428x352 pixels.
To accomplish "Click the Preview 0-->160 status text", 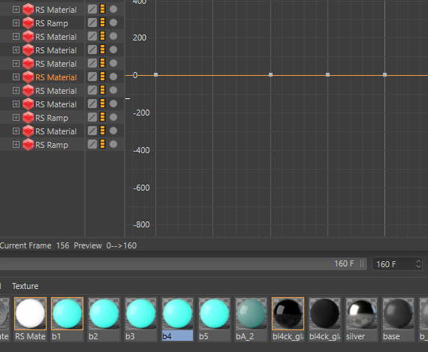I will pyautogui.click(x=105, y=245).
